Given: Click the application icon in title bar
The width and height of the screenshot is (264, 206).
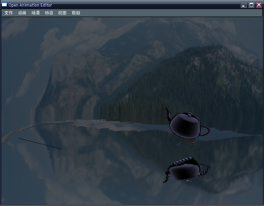Looking at the screenshot, I should (4, 5).
